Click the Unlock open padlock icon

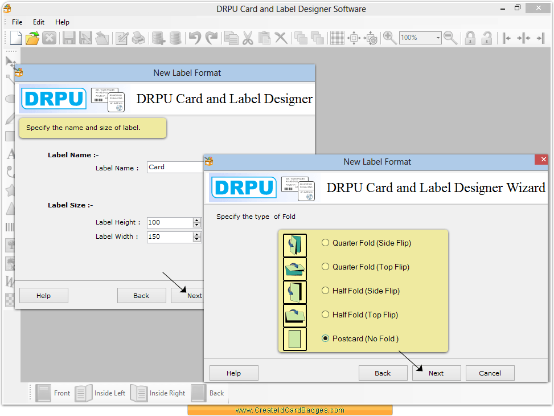[486, 38]
